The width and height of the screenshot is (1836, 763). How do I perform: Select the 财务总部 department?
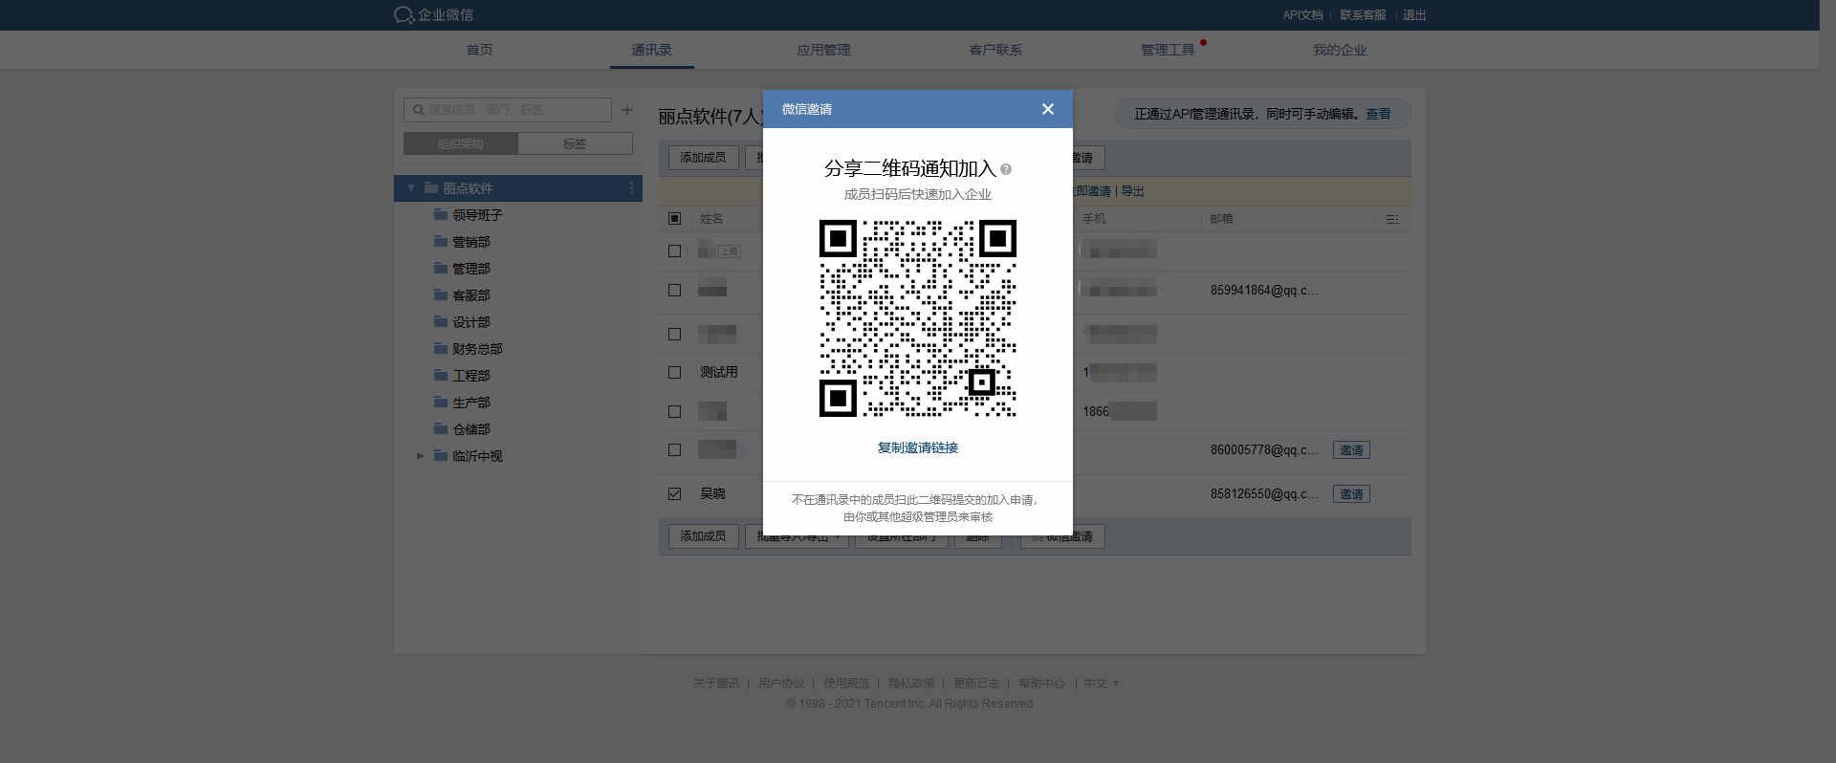point(477,349)
